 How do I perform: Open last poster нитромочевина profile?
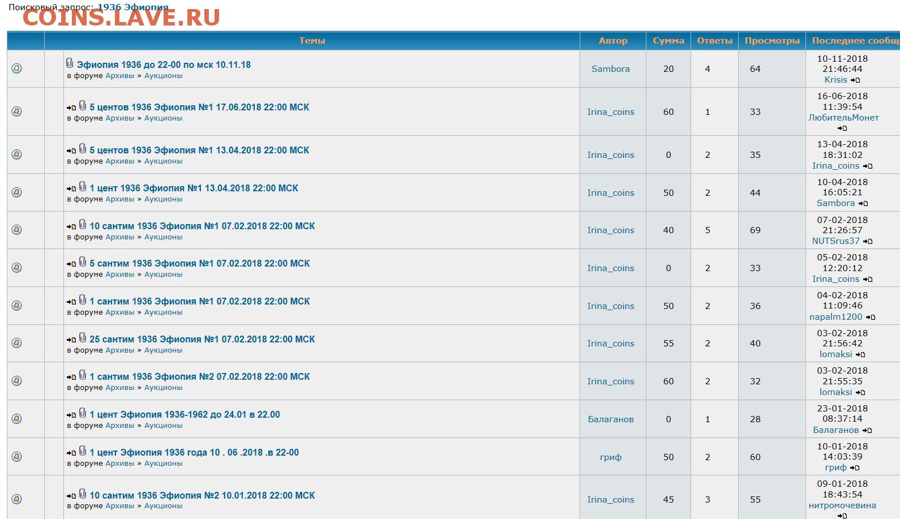[842, 505]
